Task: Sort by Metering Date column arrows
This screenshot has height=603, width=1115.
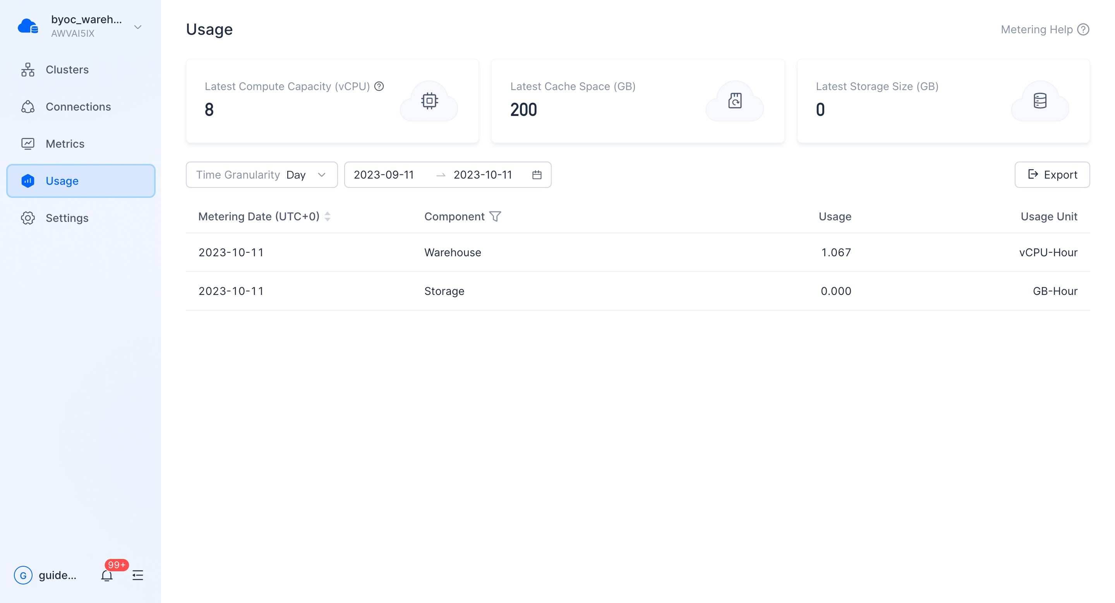Action: (x=328, y=216)
